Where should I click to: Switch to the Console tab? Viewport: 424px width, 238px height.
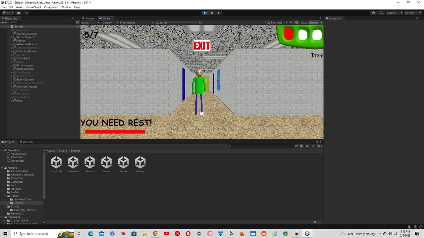[x=26, y=142]
